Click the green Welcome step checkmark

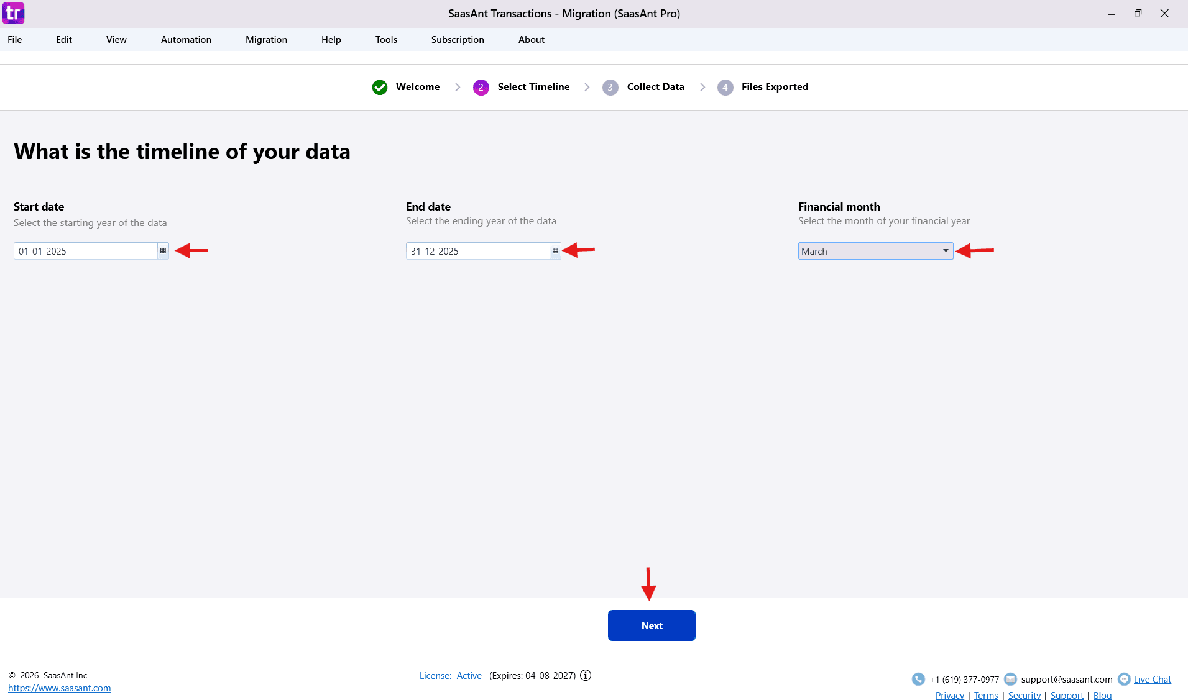(380, 87)
